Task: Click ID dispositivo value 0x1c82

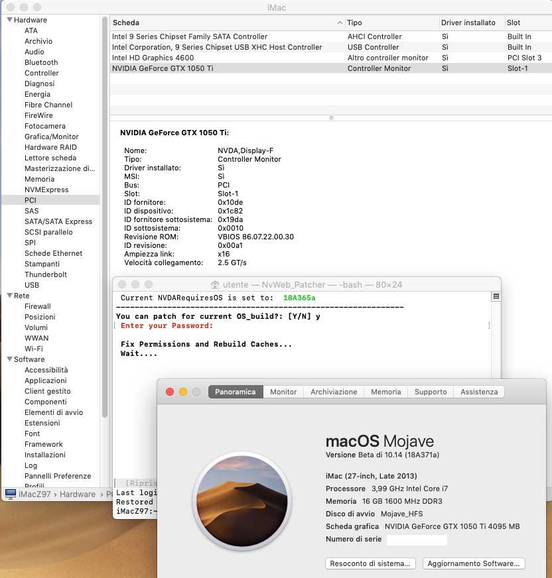Action: (230, 211)
